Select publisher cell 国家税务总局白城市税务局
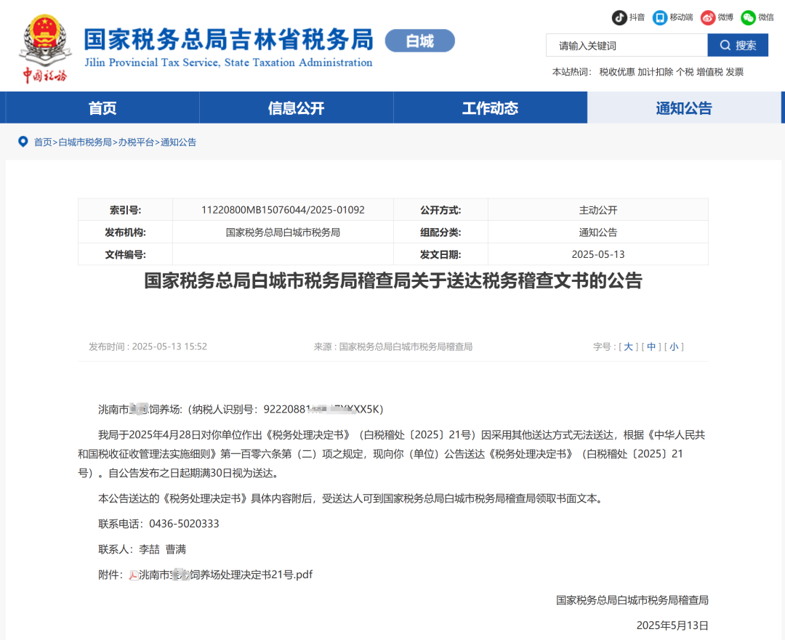The height and width of the screenshot is (640, 785). [x=283, y=232]
